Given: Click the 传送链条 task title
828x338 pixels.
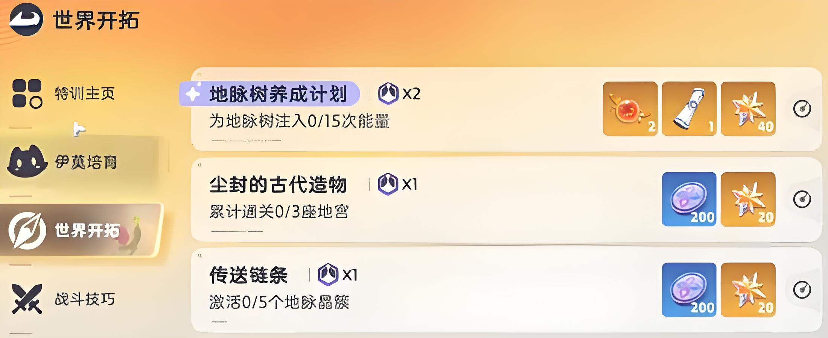Looking at the screenshot, I should (x=248, y=275).
